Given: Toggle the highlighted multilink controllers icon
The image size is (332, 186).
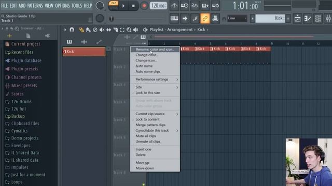Looking at the screenshot, I should [205, 19].
